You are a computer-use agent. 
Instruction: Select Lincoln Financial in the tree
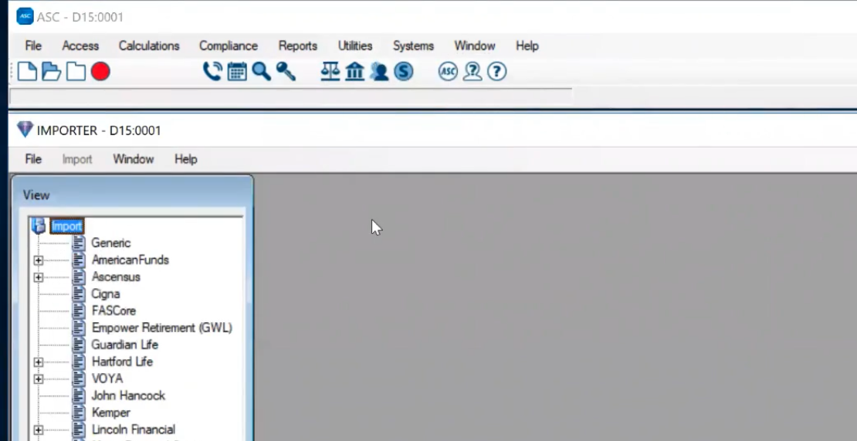[134, 429]
